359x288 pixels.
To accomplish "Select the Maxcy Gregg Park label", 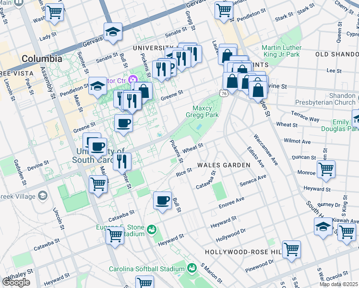I will point(202,111).
